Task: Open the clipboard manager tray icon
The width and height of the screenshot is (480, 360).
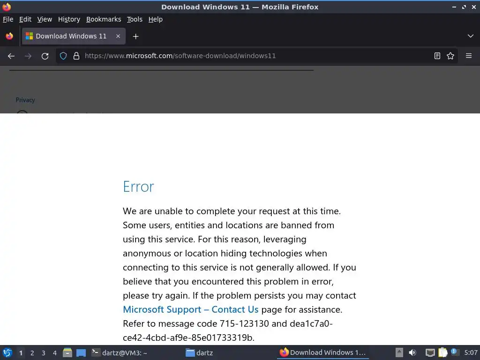Action: point(442,352)
